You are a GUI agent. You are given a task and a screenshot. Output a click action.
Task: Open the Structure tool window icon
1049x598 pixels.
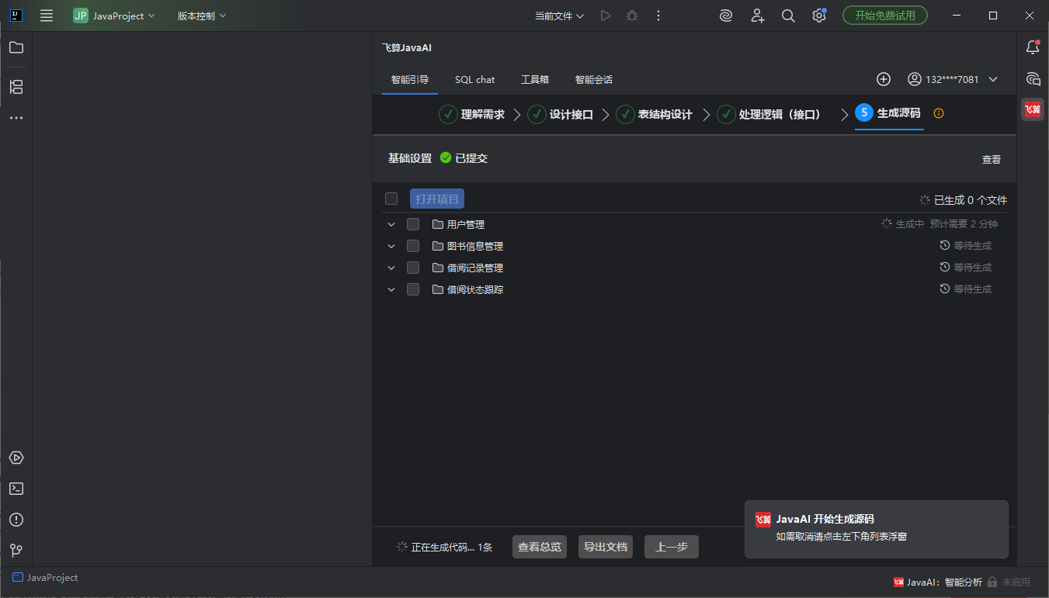tap(16, 87)
